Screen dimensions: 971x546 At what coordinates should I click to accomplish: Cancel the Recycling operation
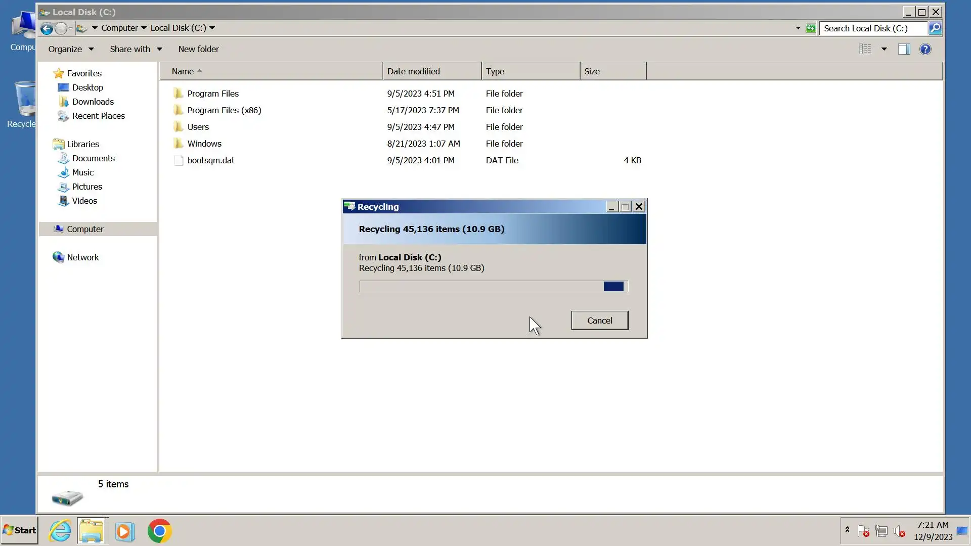[x=599, y=321]
